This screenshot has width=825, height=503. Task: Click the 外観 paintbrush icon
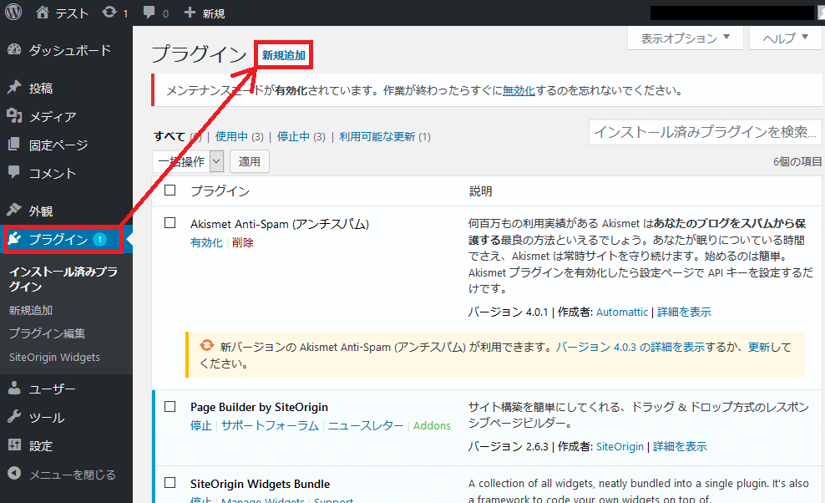coord(14,211)
